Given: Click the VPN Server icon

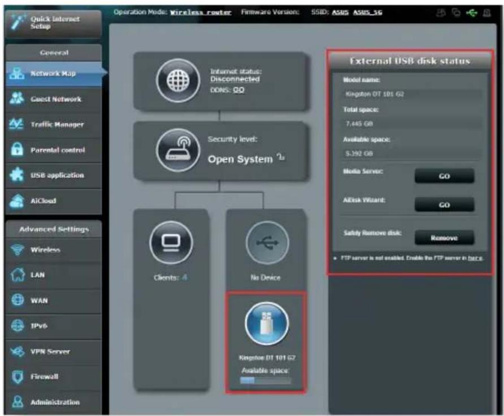Looking at the screenshot, I should click(17, 351).
